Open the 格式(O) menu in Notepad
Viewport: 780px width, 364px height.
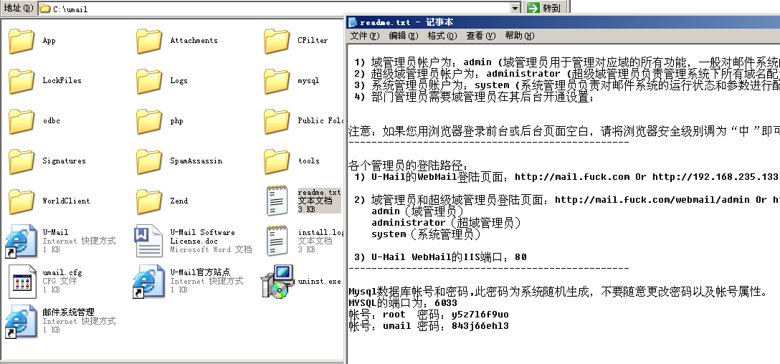pyautogui.click(x=442, y=36)
